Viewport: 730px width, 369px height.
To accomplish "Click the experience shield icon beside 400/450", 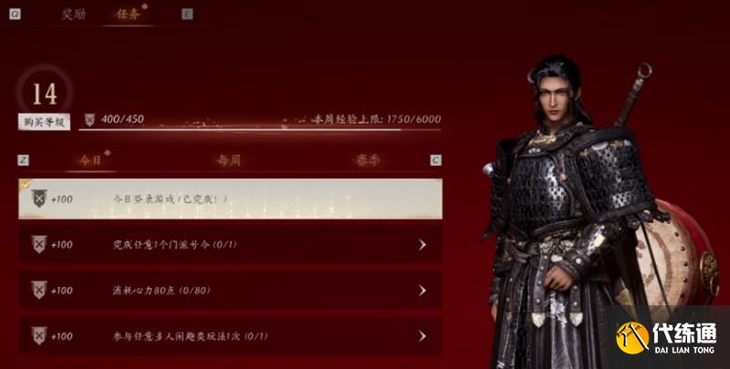I will (89, 120).
